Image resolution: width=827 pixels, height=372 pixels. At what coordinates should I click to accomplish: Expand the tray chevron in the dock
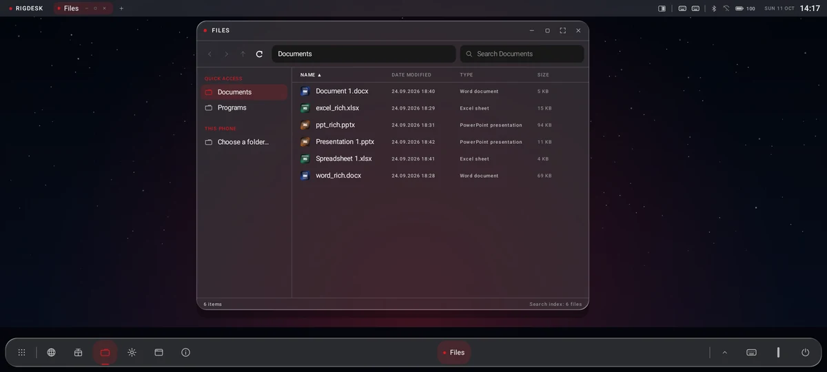[724, 352]
